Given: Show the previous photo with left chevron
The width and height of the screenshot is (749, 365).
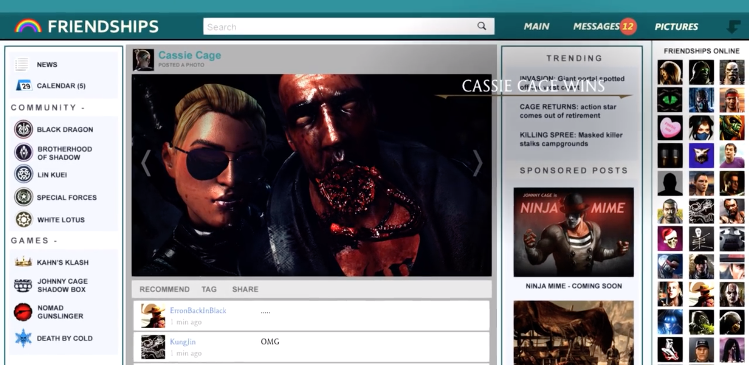Looking at the screenshot, I should [146, 163].
